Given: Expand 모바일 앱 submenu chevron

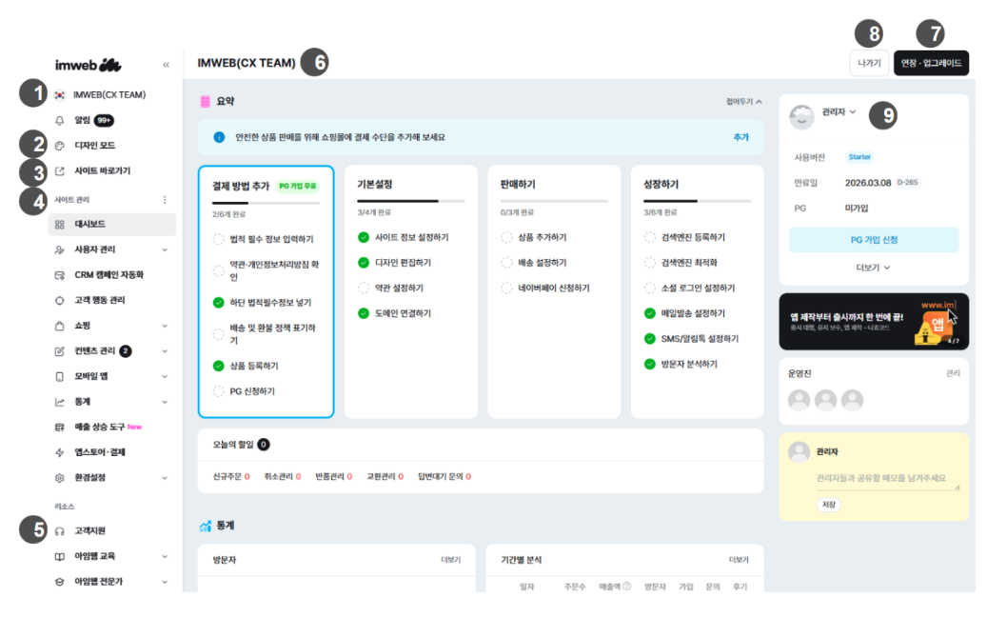Looking at the screenshot, I should point(165,376).
